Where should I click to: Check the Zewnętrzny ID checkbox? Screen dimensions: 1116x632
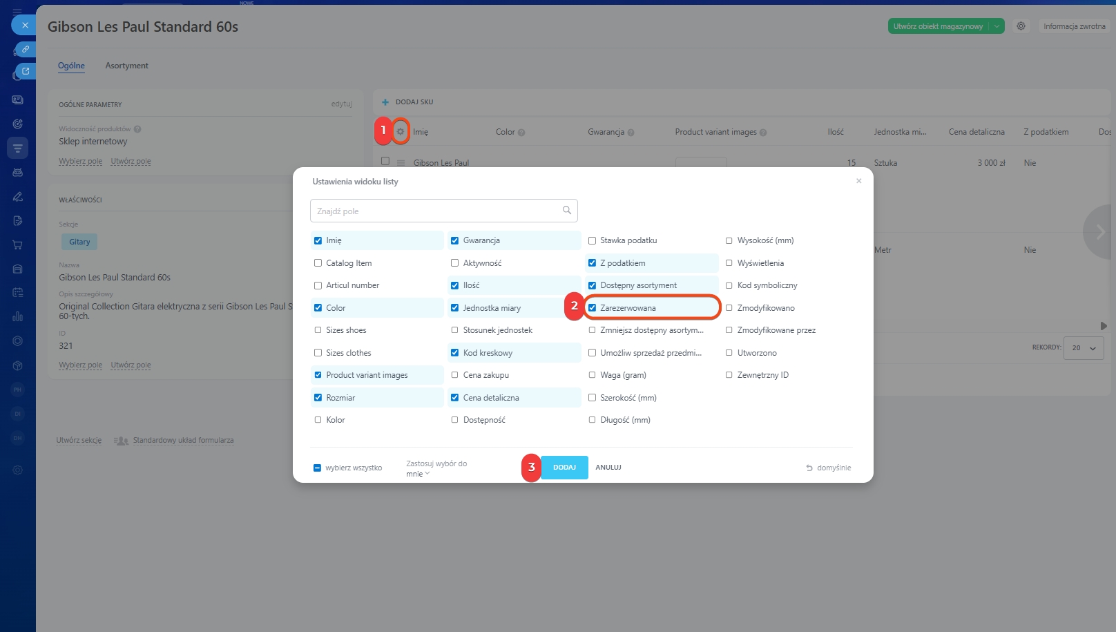[729, 375]
